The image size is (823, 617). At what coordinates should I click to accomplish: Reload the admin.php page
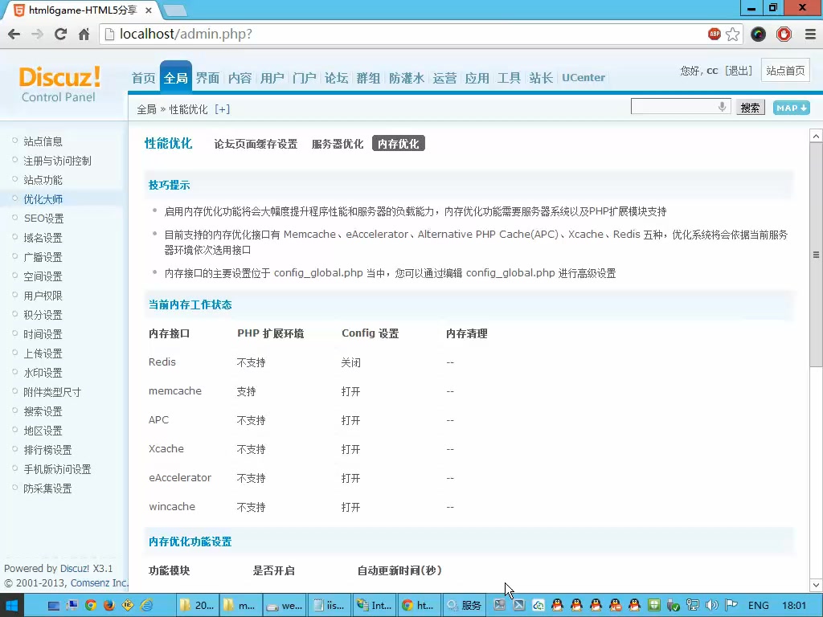[60, 34]
